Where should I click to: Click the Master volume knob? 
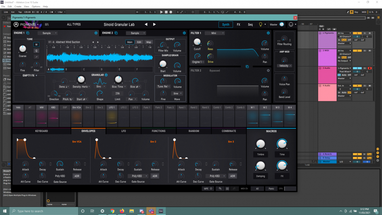(x=282, y=24)
